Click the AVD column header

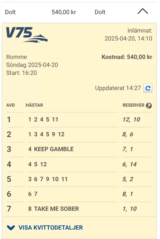point(10,105)
